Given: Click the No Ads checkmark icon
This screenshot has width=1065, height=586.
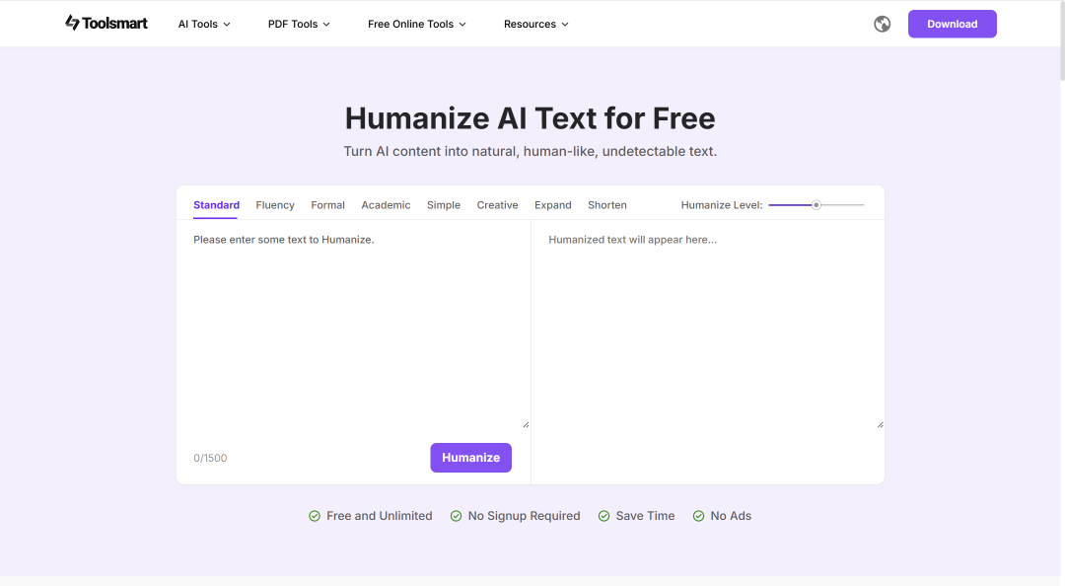Looking at the screenshot, I should point(698,516).
